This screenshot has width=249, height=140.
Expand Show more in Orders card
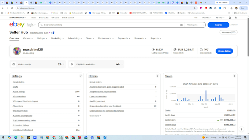(95, 116)
